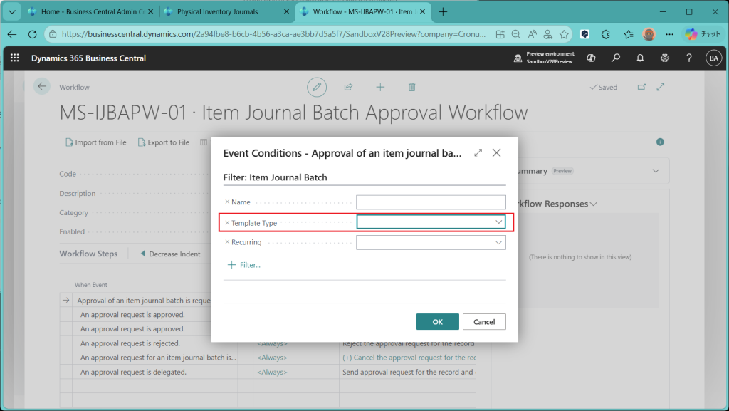Open the Settings gear in Business Central

pos(664,58)
